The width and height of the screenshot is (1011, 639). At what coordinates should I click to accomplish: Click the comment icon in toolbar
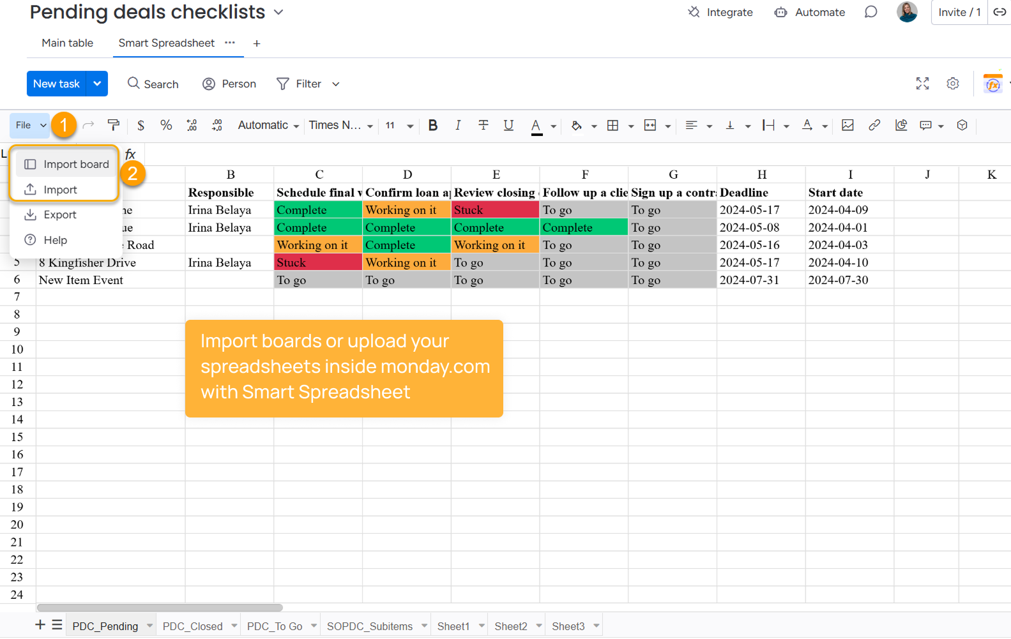925,125
